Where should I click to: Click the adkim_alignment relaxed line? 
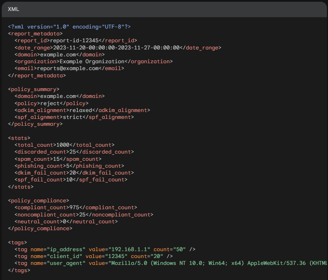point(82,110)
